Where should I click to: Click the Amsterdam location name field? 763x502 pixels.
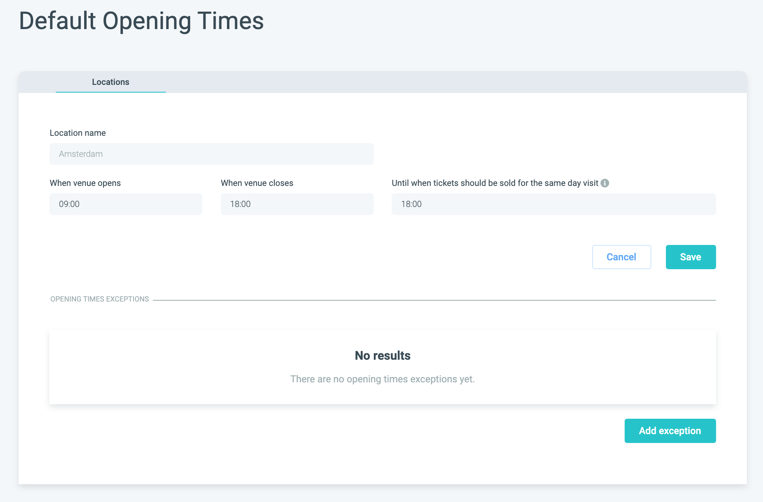click(x=211, y=154)
